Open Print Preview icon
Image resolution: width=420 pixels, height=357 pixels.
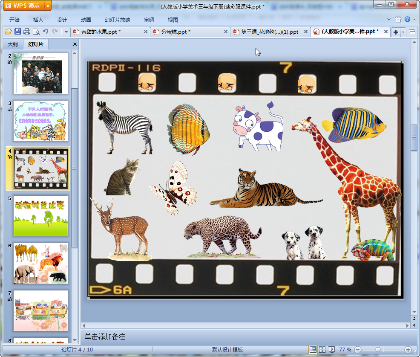pyautogui.click(x=36, y=32)
